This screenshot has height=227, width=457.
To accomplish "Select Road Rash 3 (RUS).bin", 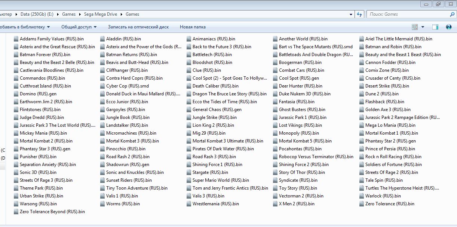I will [211, 157].
